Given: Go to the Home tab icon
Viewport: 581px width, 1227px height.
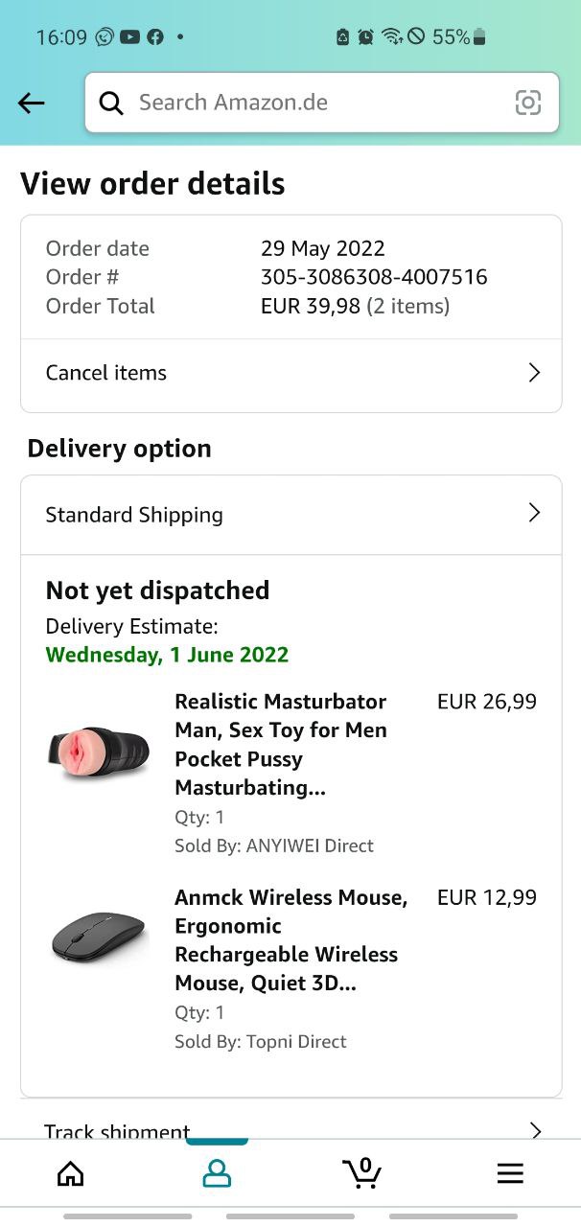Looking at the screenshot, I should pos(70,1172).
